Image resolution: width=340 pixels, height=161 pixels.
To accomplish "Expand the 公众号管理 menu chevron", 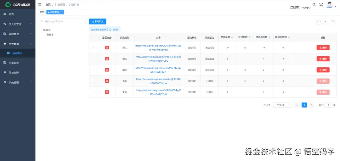I will pos(31,24).
